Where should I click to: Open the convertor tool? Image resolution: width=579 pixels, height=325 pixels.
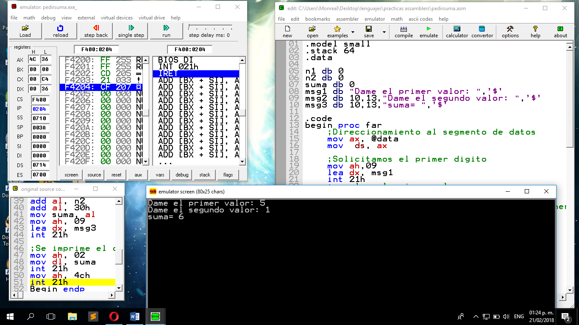point(482,32)
